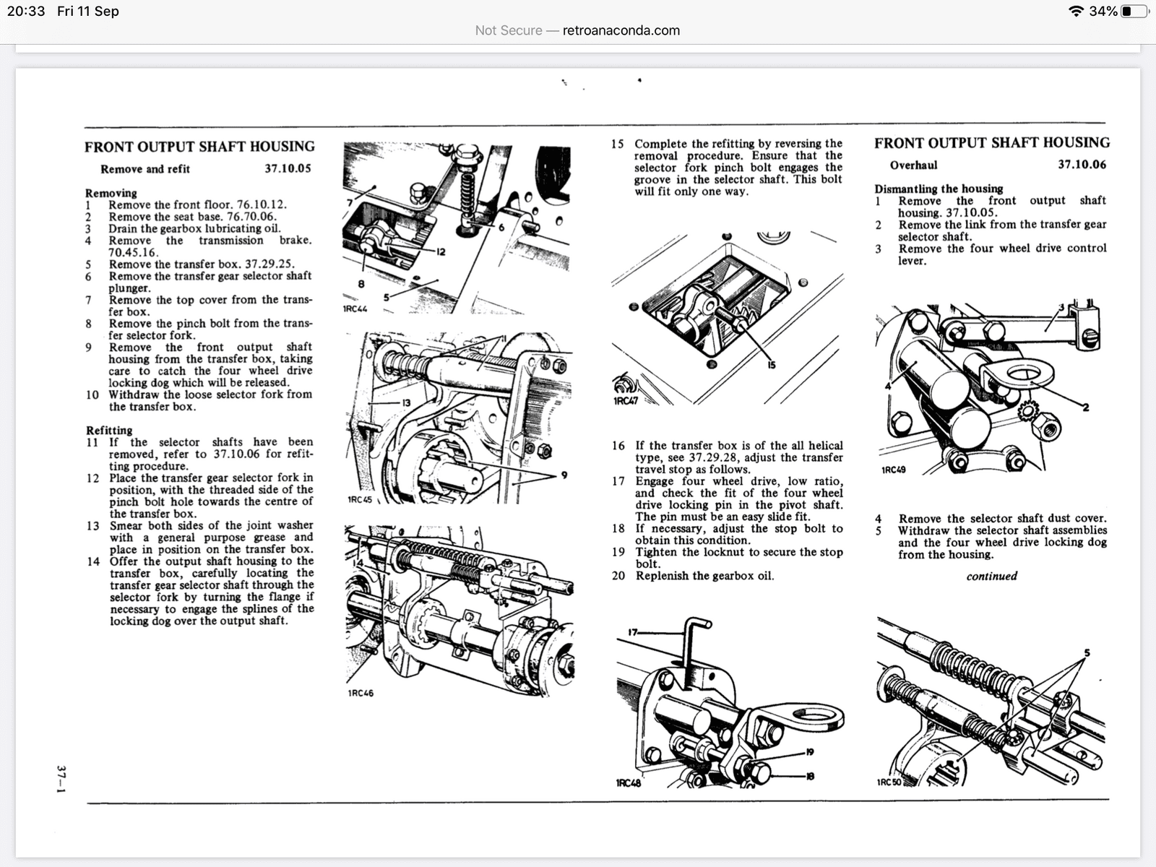Tap step 20 Replenish the gearbox oil
The width and height of the screenshot is (1156, 867).
(x=693, y=576)
